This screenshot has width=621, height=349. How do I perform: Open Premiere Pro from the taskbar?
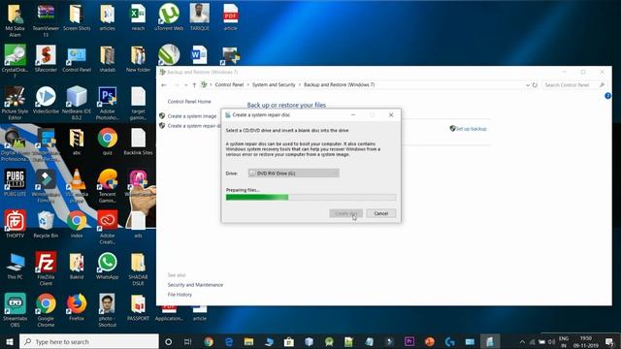click(x=409, y=341)
